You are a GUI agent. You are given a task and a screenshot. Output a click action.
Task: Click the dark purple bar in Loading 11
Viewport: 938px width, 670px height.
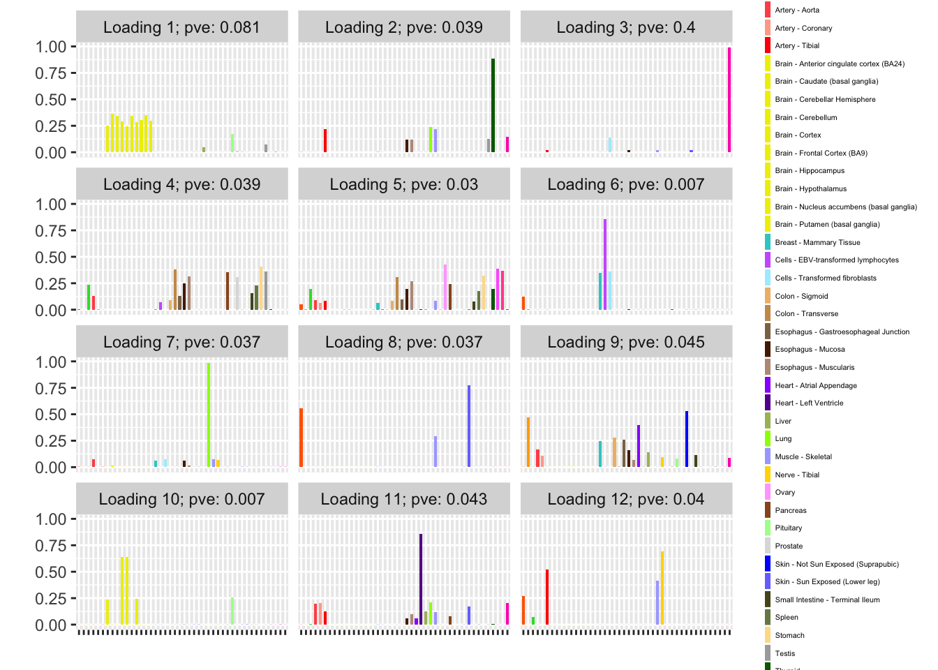(x=421, y=579)
